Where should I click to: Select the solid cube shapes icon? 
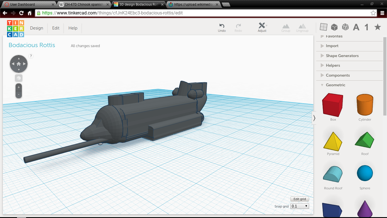point(334,27)
